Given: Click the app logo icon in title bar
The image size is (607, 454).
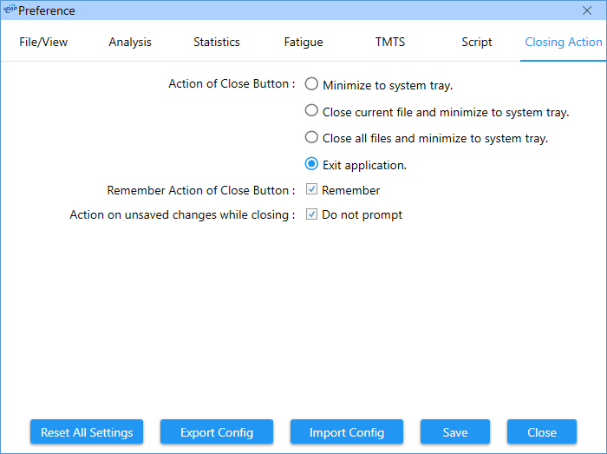Looking at the screenshot, I should tap(10, 10).
